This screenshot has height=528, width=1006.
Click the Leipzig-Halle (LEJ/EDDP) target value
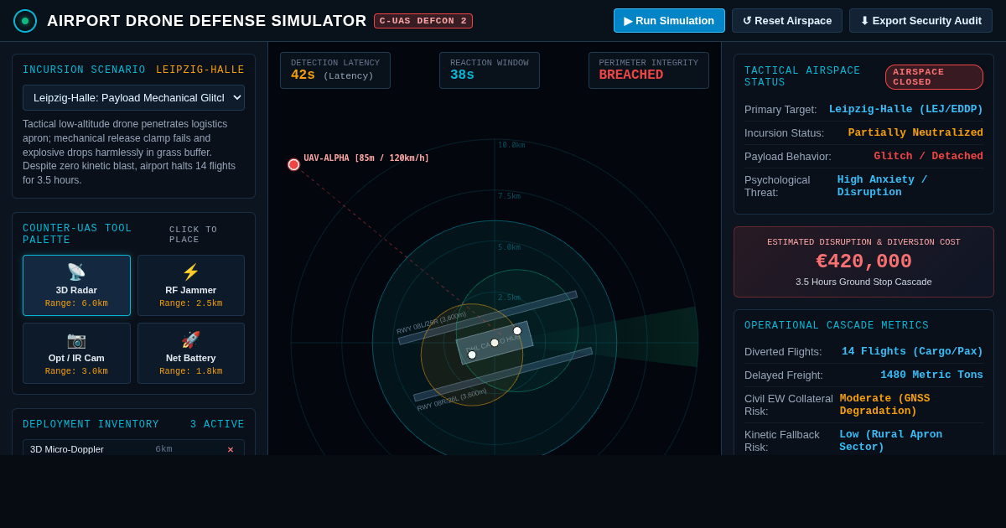[906, 109]
